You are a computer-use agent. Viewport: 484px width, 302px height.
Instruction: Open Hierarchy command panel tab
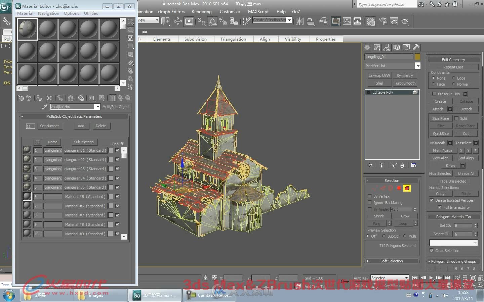click(387, 47)
